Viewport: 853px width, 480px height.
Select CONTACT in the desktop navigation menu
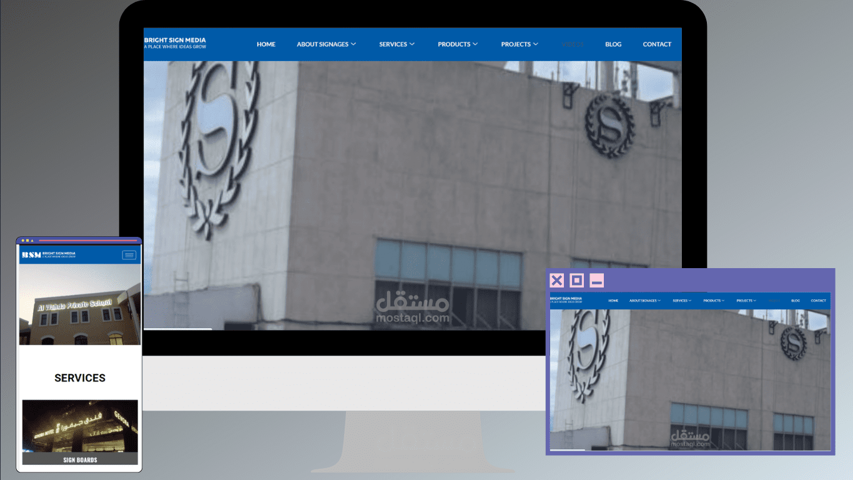tap(657, 44)
